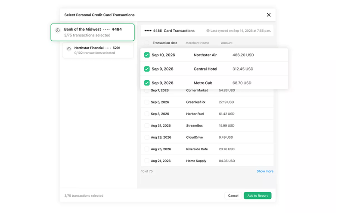Click the Aug 28, 2026 date
The width and height of the screenshot is (341, 213).
pyautogui.click(x=161, y=137)
